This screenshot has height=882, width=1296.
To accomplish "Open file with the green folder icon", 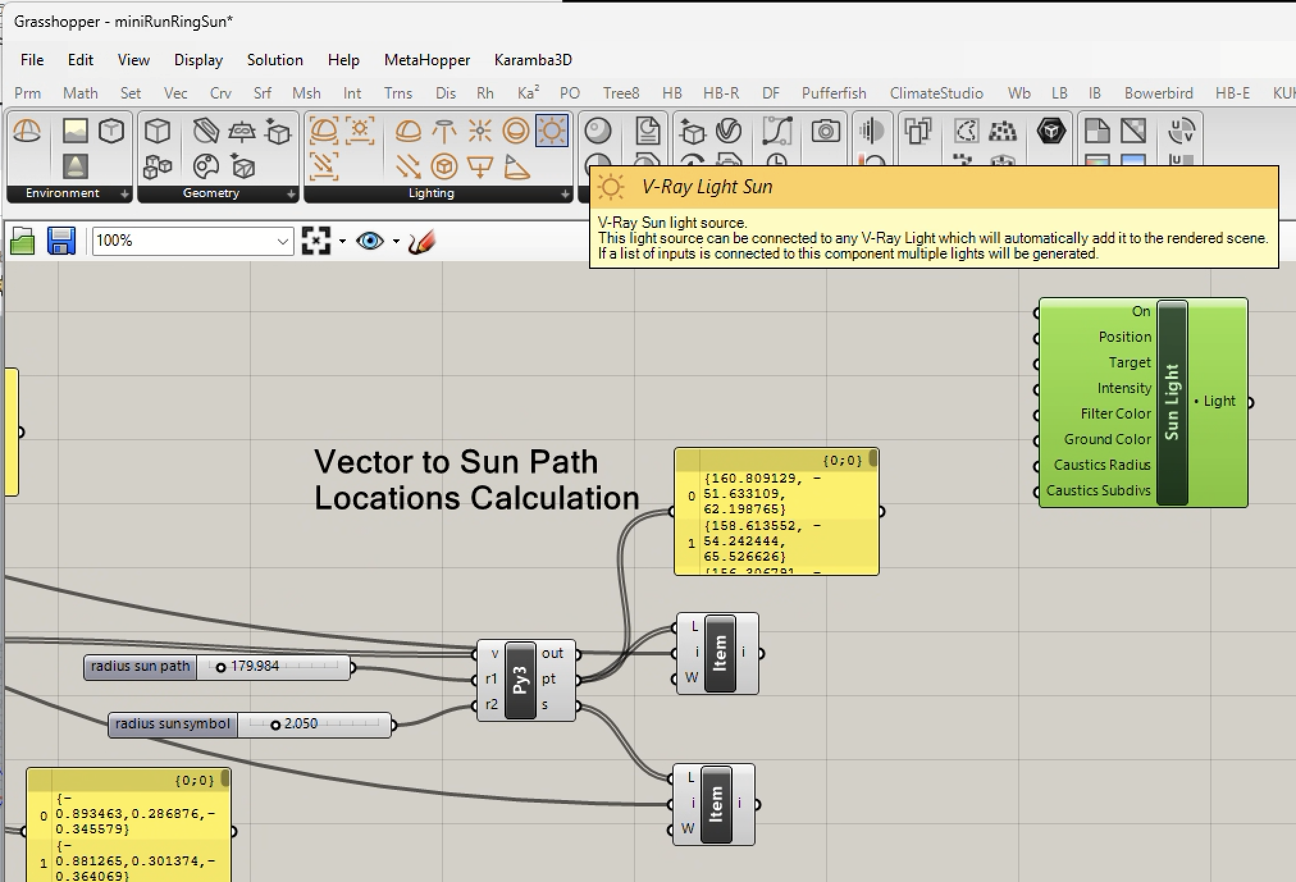I will pyautogui.click(x=22, y=241).
